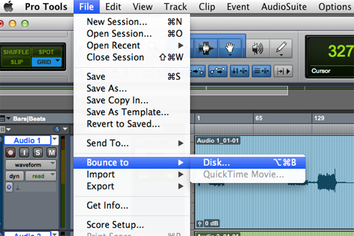Click the 0 dB clip gain label

(x=212, y=223)
